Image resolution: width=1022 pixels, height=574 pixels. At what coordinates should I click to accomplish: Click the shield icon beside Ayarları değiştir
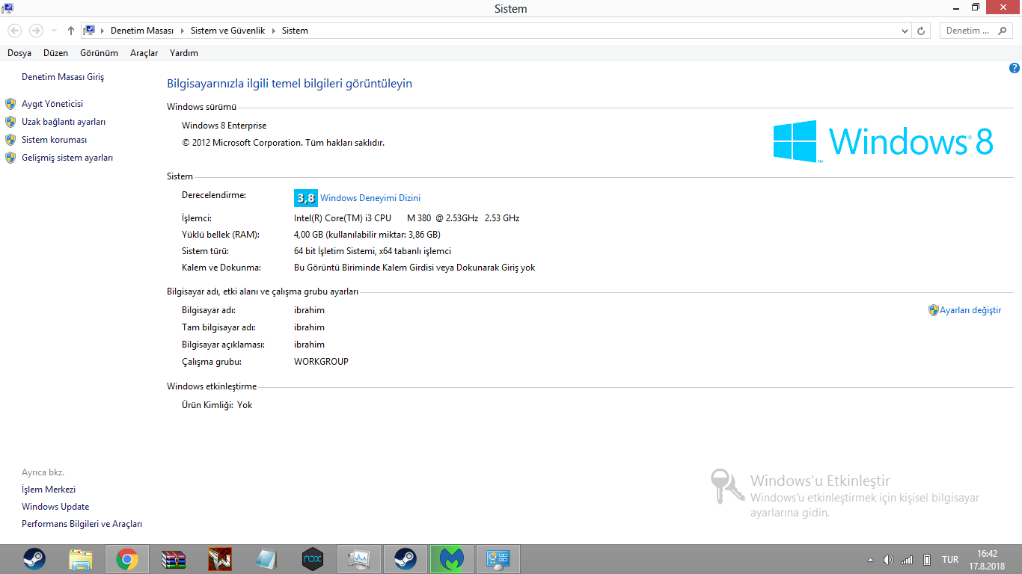[934, 310]
